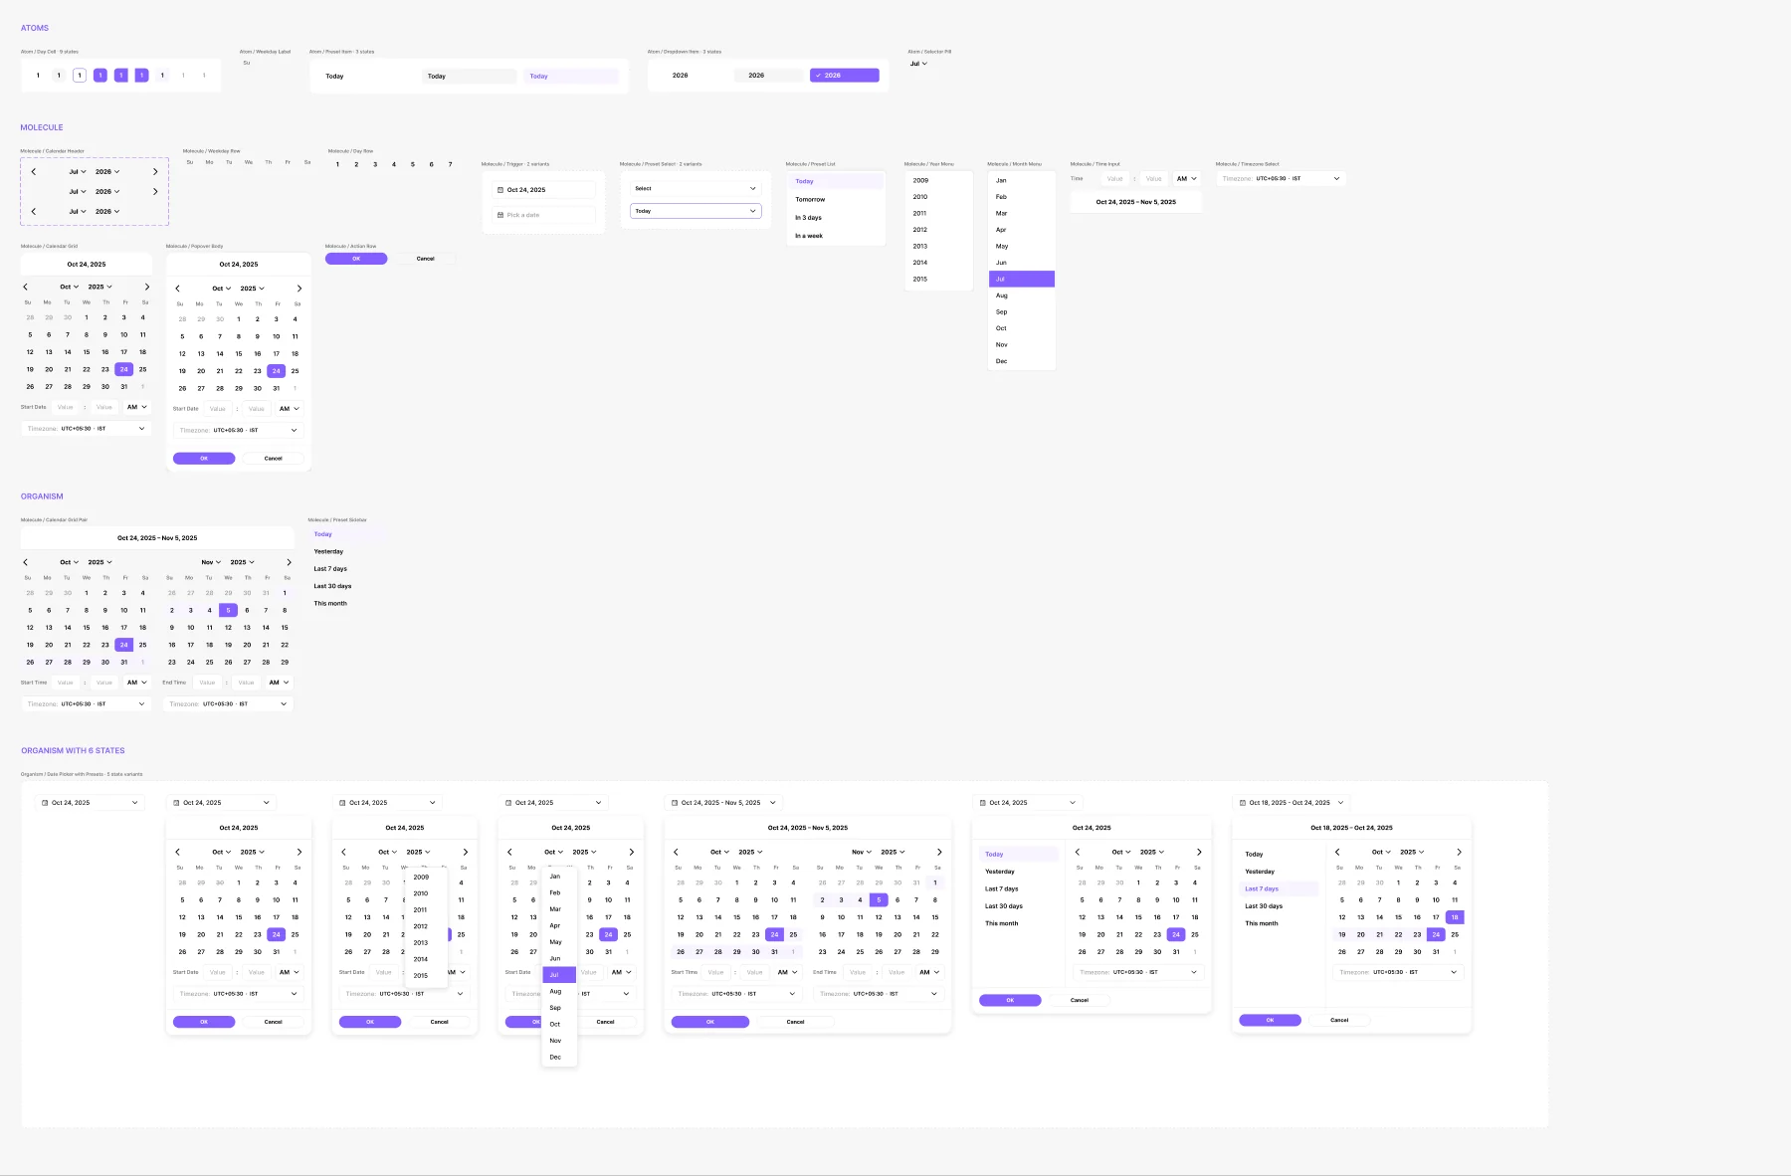The image size is (1791, 1176).
Task: Open Nov month selector in Calendar Grid Pair
Action: pyautogui.click(x=211, y=562)
